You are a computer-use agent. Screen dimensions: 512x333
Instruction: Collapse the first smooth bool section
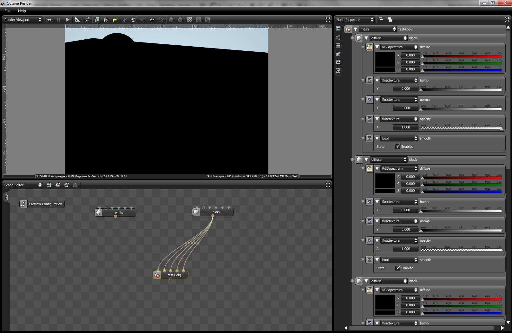pyautogui.click(x=377, y=138)
